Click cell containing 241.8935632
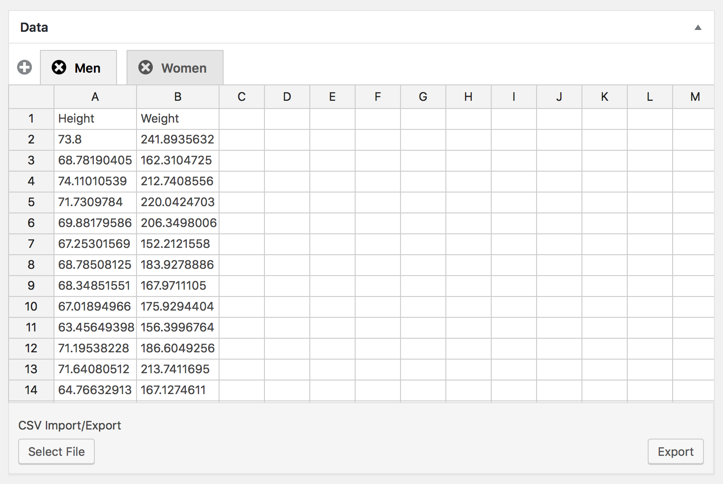Image resolution: width=723 pixels, height=484 pixels. 178,140
